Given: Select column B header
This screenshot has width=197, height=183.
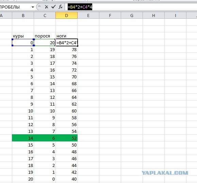Looking at the screenshot, I should tap(23, 15).
